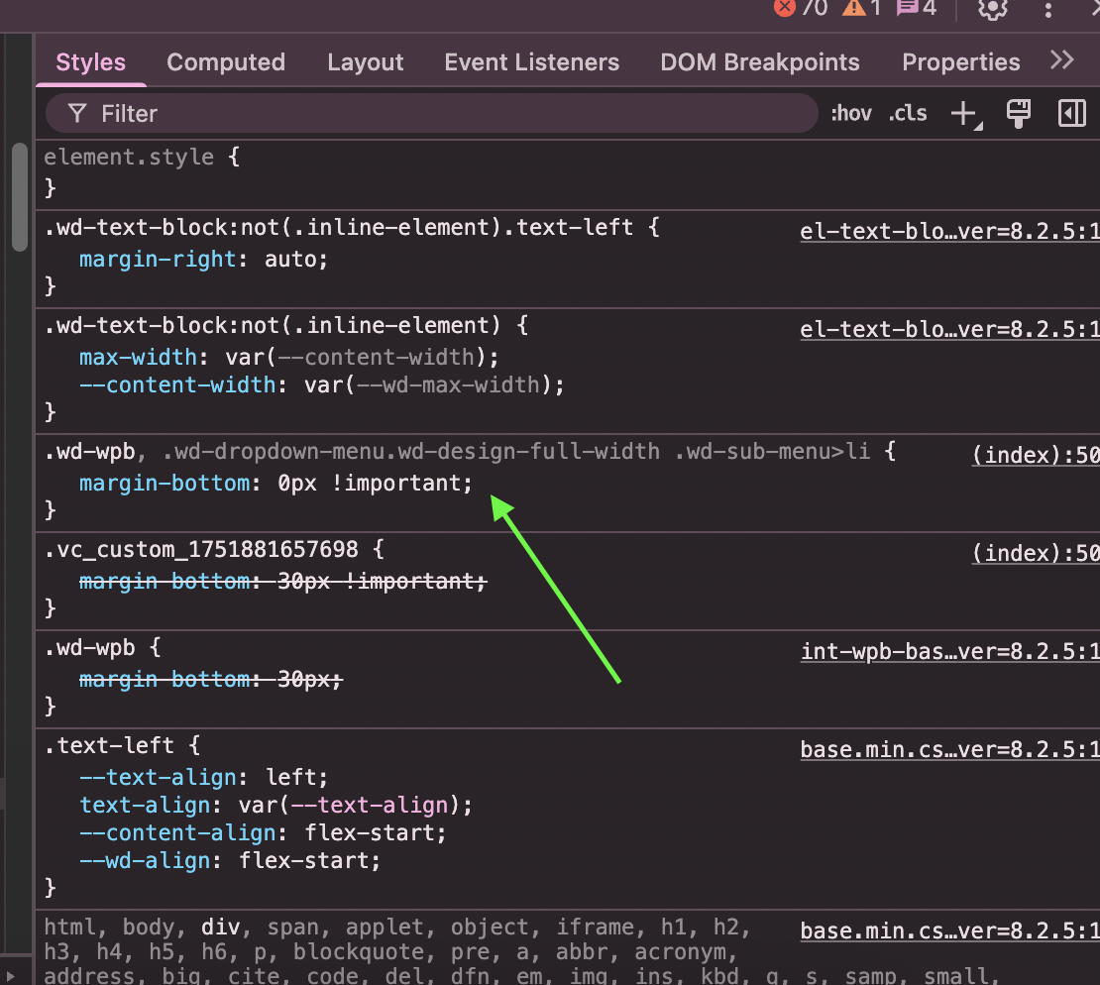
Task: Click the issues message counter
Action: point(917,8)
